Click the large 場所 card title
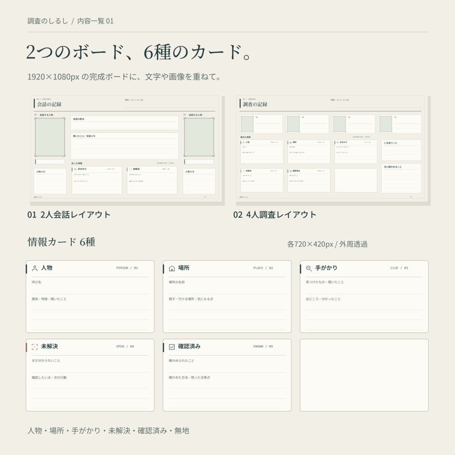Screen dimensions: 455x455 pos(184,268)
